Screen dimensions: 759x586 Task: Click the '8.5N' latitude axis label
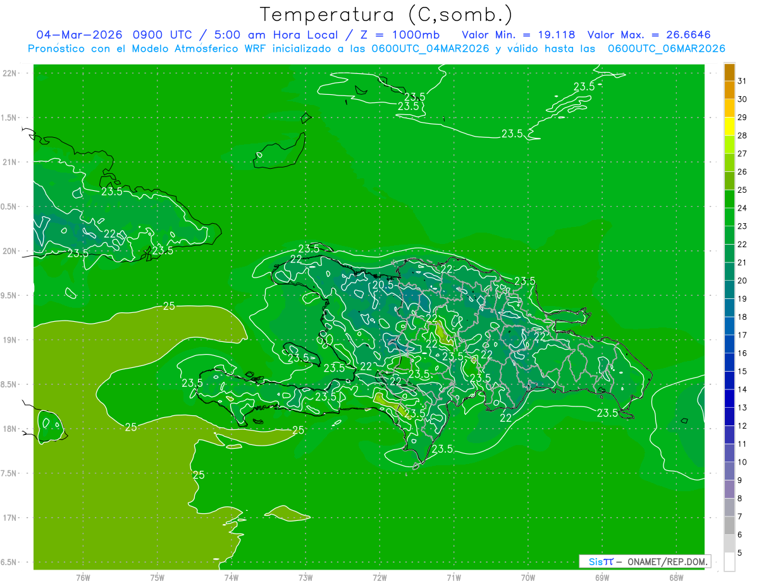point(9,384)
